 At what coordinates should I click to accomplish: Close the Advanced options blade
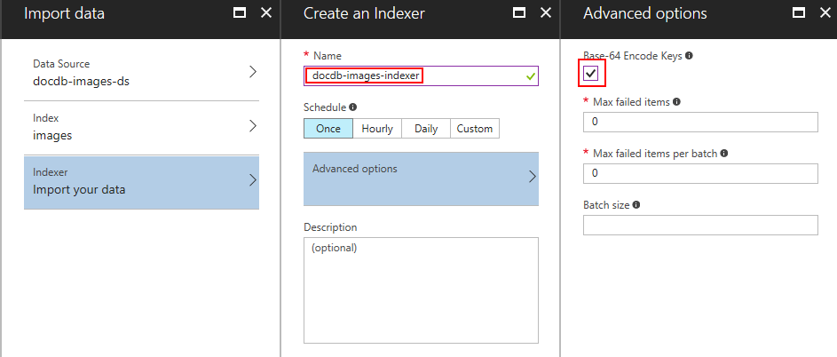(x=825, y=13)
